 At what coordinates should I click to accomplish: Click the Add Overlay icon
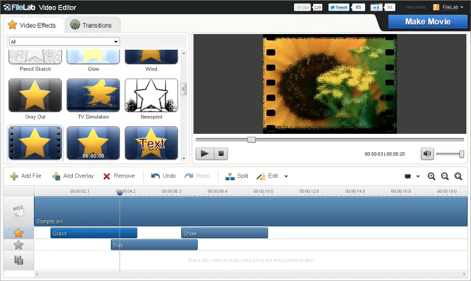click(x=57, y=176)
